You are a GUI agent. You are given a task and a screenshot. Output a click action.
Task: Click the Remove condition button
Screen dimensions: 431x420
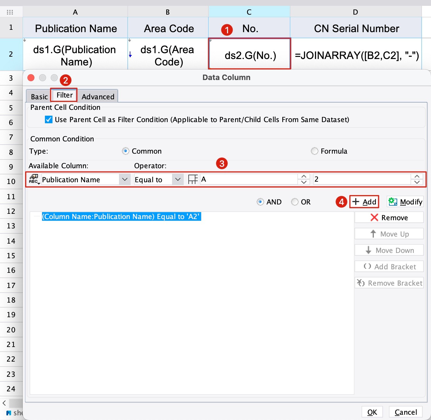pos(389,218)
